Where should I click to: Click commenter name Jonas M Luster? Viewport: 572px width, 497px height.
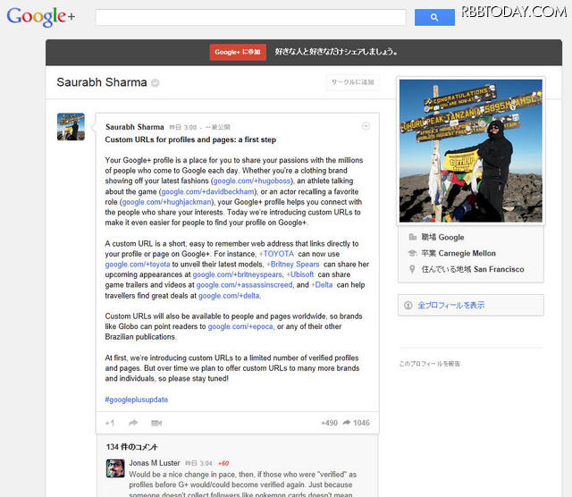[155, 463]
